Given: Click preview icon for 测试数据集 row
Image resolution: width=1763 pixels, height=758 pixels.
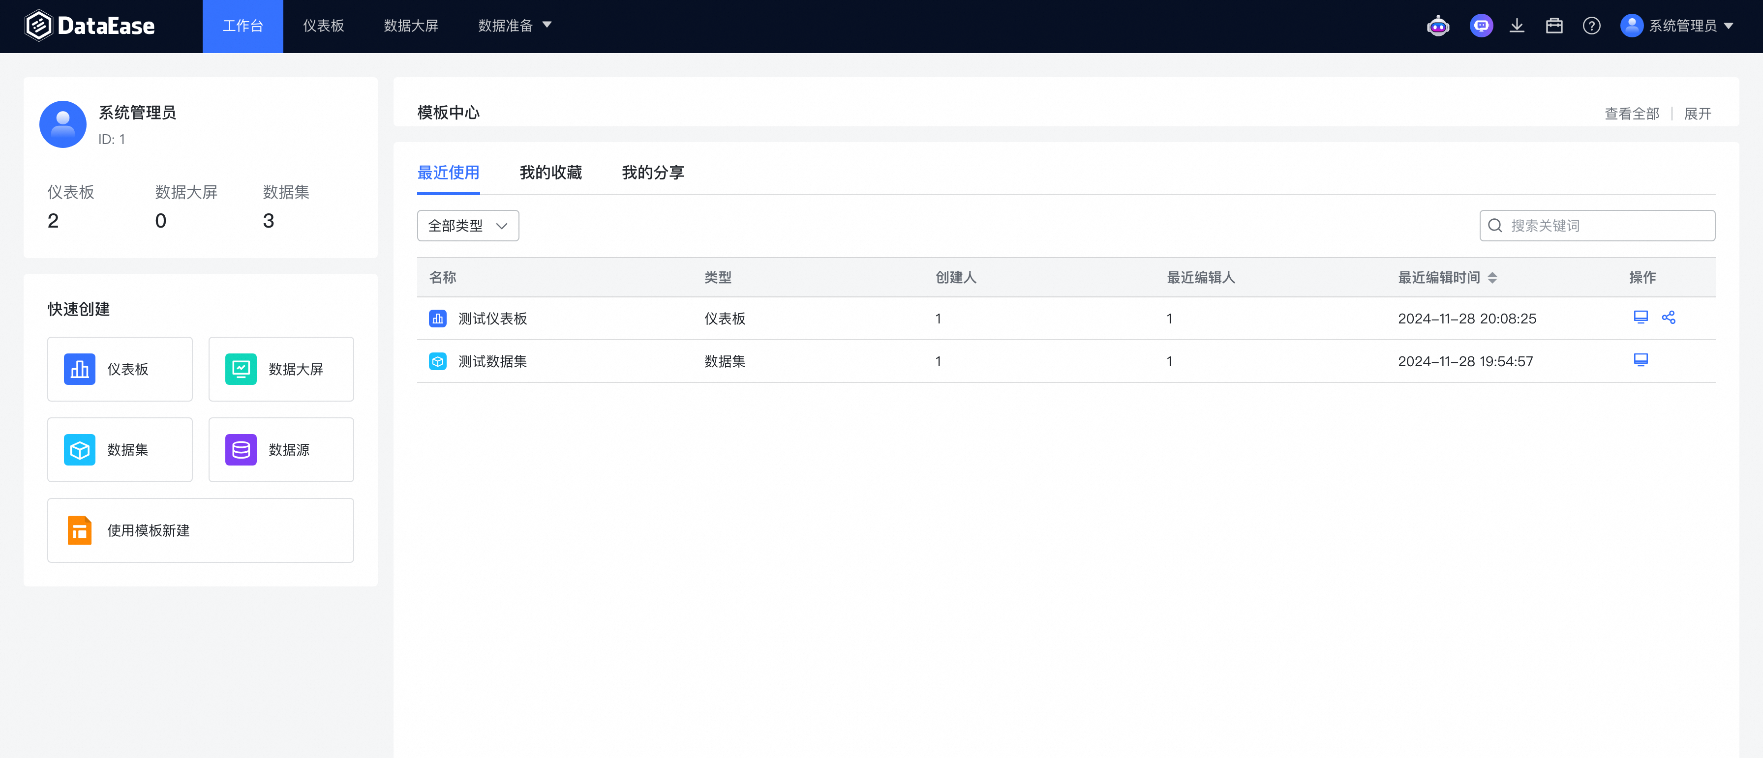Looking at the screenshot, I should (1641, 360).
